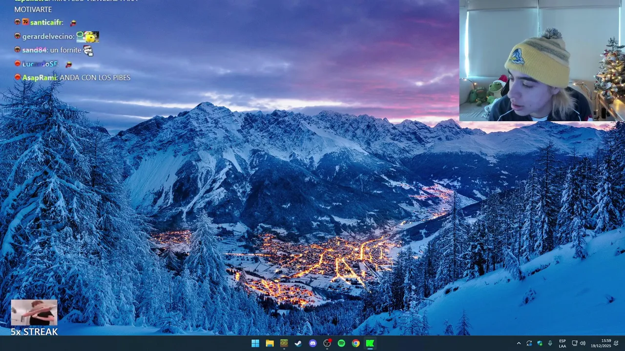
Task: Open Windows Security tray icon
Action: (x=540, y=343)
